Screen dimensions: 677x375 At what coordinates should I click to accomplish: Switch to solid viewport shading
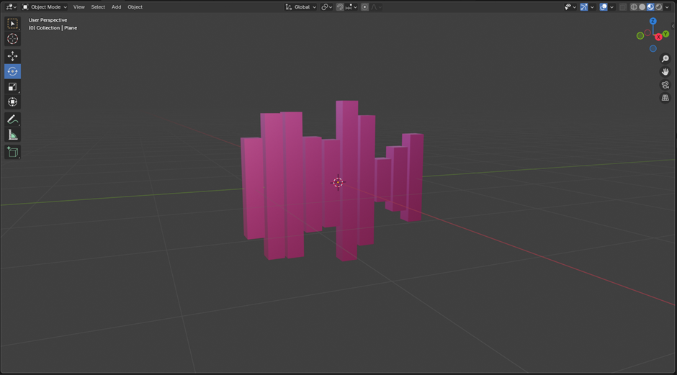(642, 7)
